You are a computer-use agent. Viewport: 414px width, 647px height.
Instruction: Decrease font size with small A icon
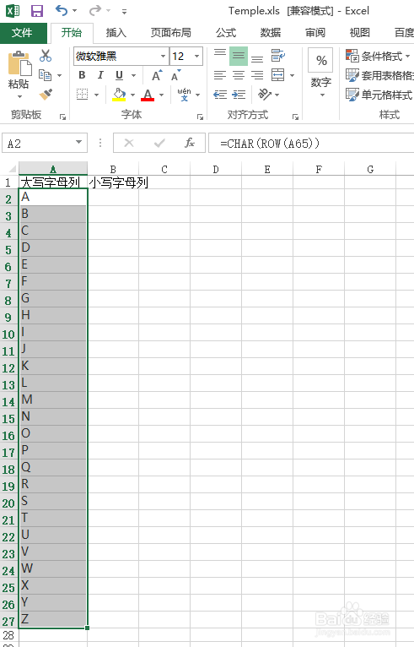tap(176, 75)
